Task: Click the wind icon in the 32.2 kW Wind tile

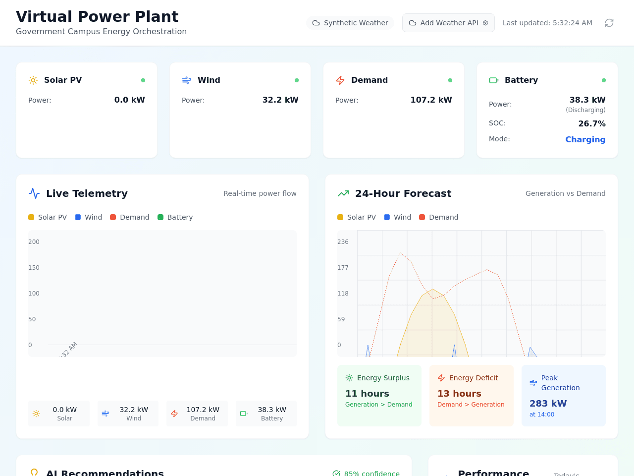Action: click(106, 414)
